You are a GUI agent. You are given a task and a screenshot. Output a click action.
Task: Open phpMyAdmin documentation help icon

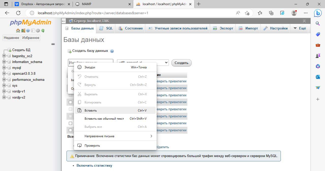(x=28, y=30)
